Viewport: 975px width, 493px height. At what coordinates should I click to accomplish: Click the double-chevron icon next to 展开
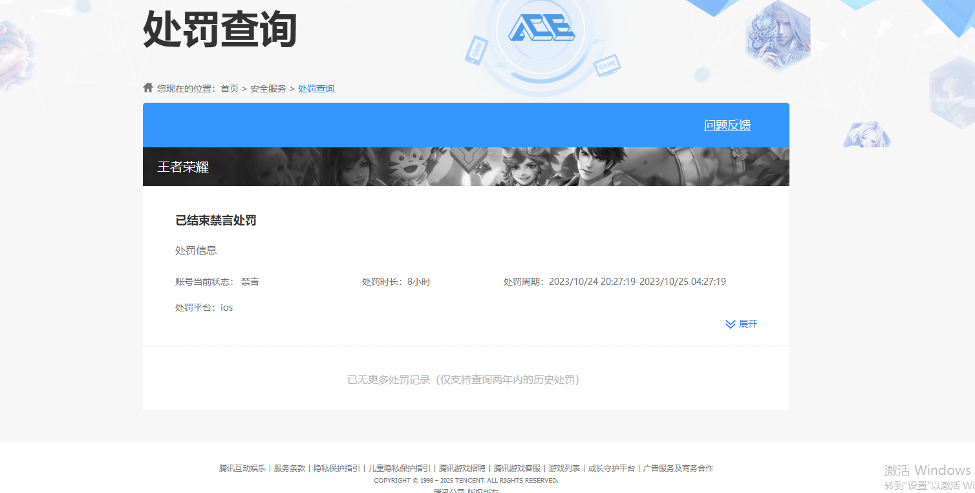click(731, 324)
